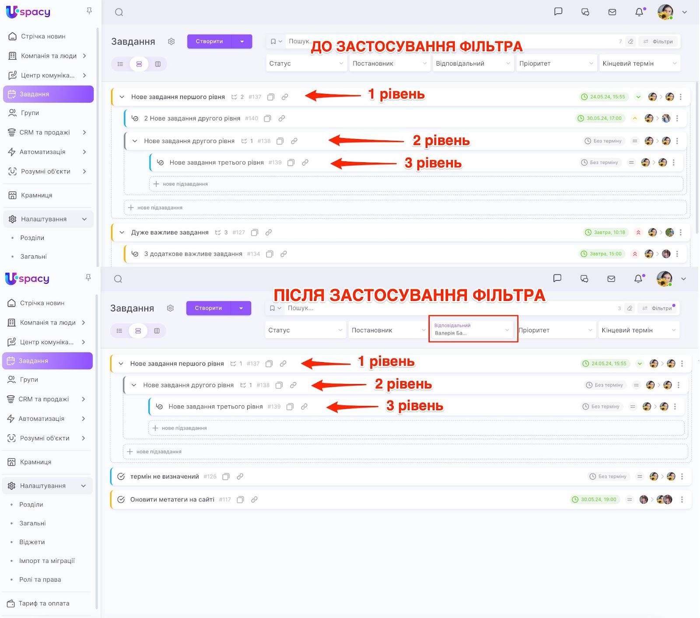The height and width of the screenshot is (618, 700).
Task: Collapse the Дуже важливе завдання subtasks
Action: point(122,233)
